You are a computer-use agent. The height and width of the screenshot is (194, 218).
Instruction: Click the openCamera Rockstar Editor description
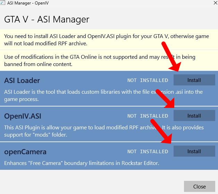pyautogui.click(x=82, y=163)
